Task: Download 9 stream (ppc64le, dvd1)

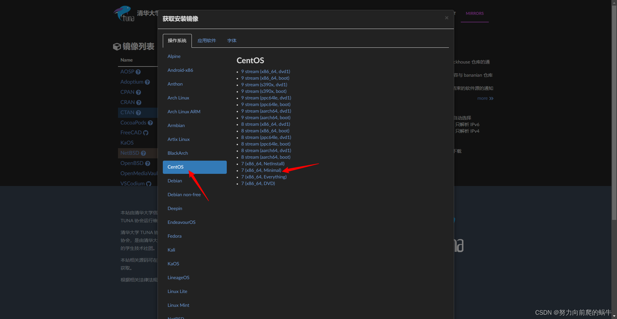Action: click(x=266, y=98)
